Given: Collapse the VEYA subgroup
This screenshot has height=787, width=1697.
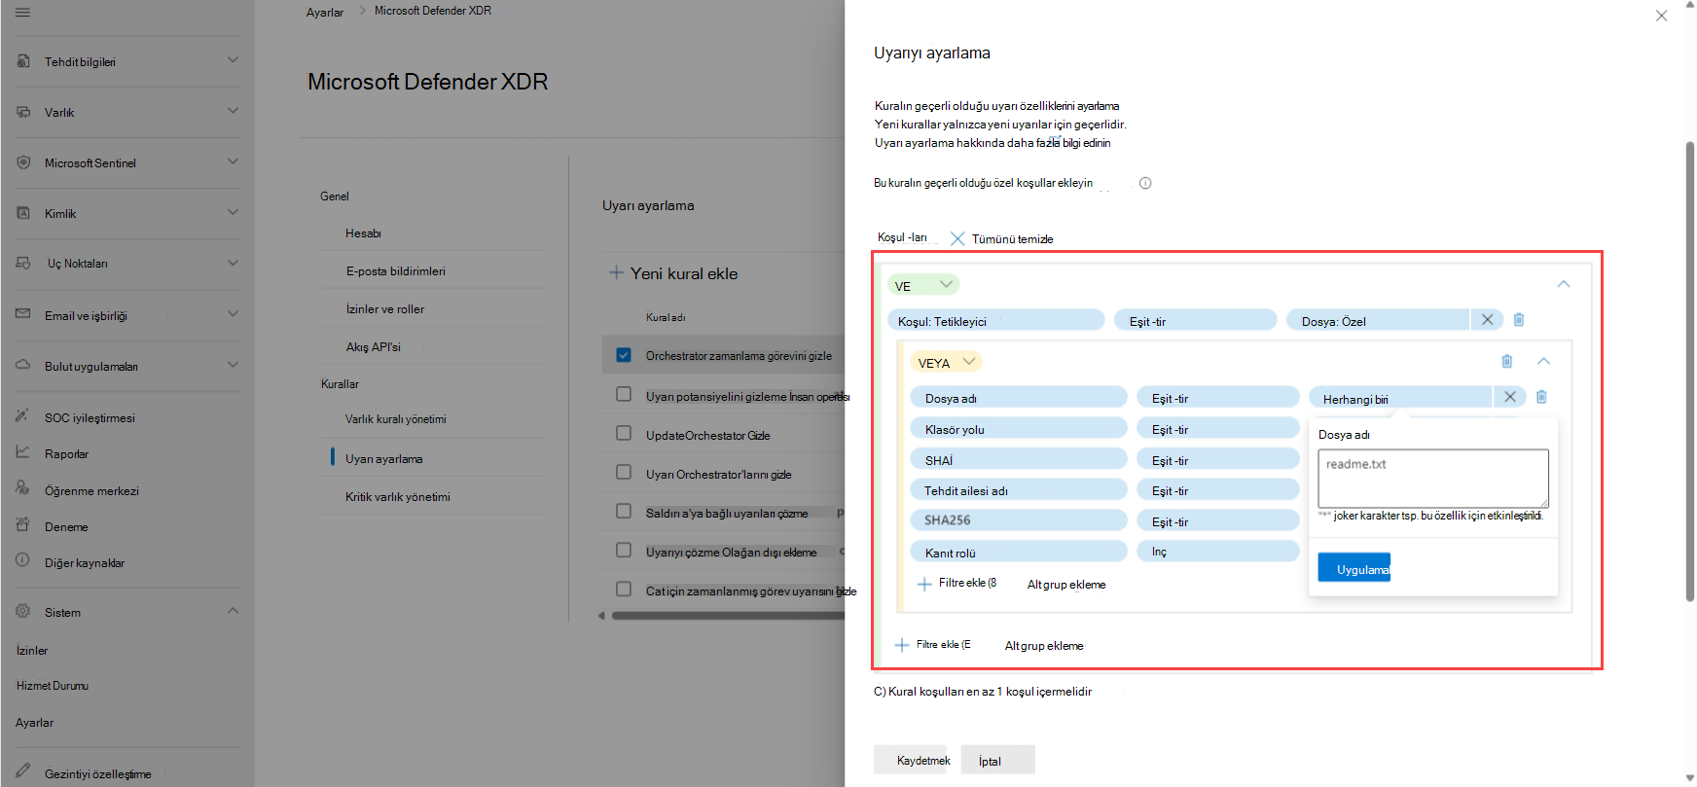Looking at the screenshot, I should (x=1543, y=361).
